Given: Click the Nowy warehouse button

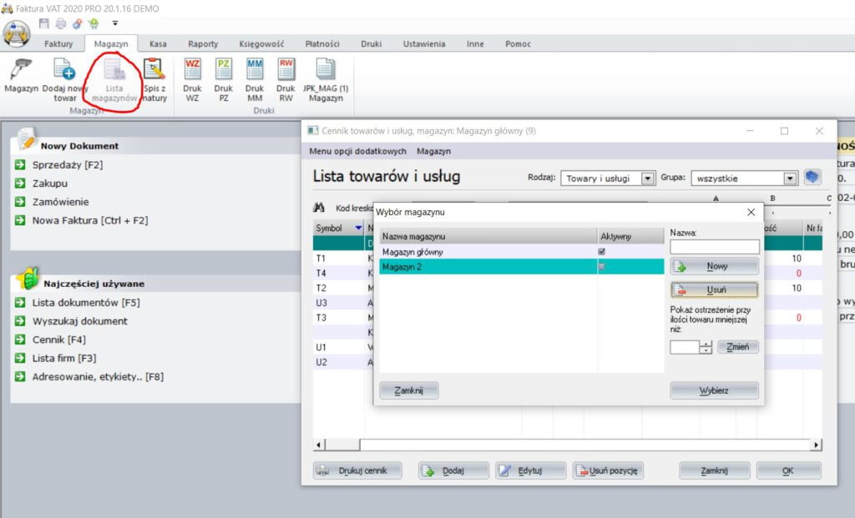Looking at the screenshot, I should point(714,267).
